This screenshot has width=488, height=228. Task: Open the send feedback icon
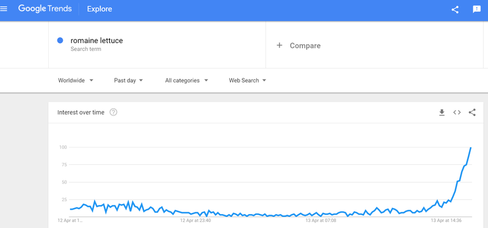coord(477,10)
